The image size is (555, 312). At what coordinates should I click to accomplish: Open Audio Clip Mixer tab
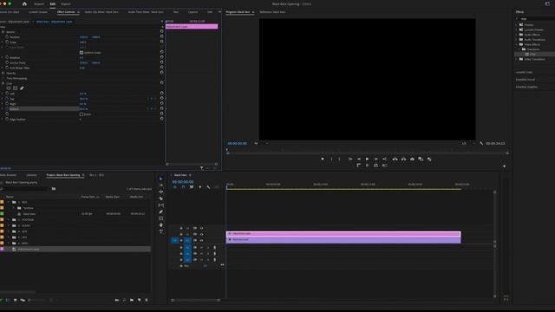coord(101,12)
